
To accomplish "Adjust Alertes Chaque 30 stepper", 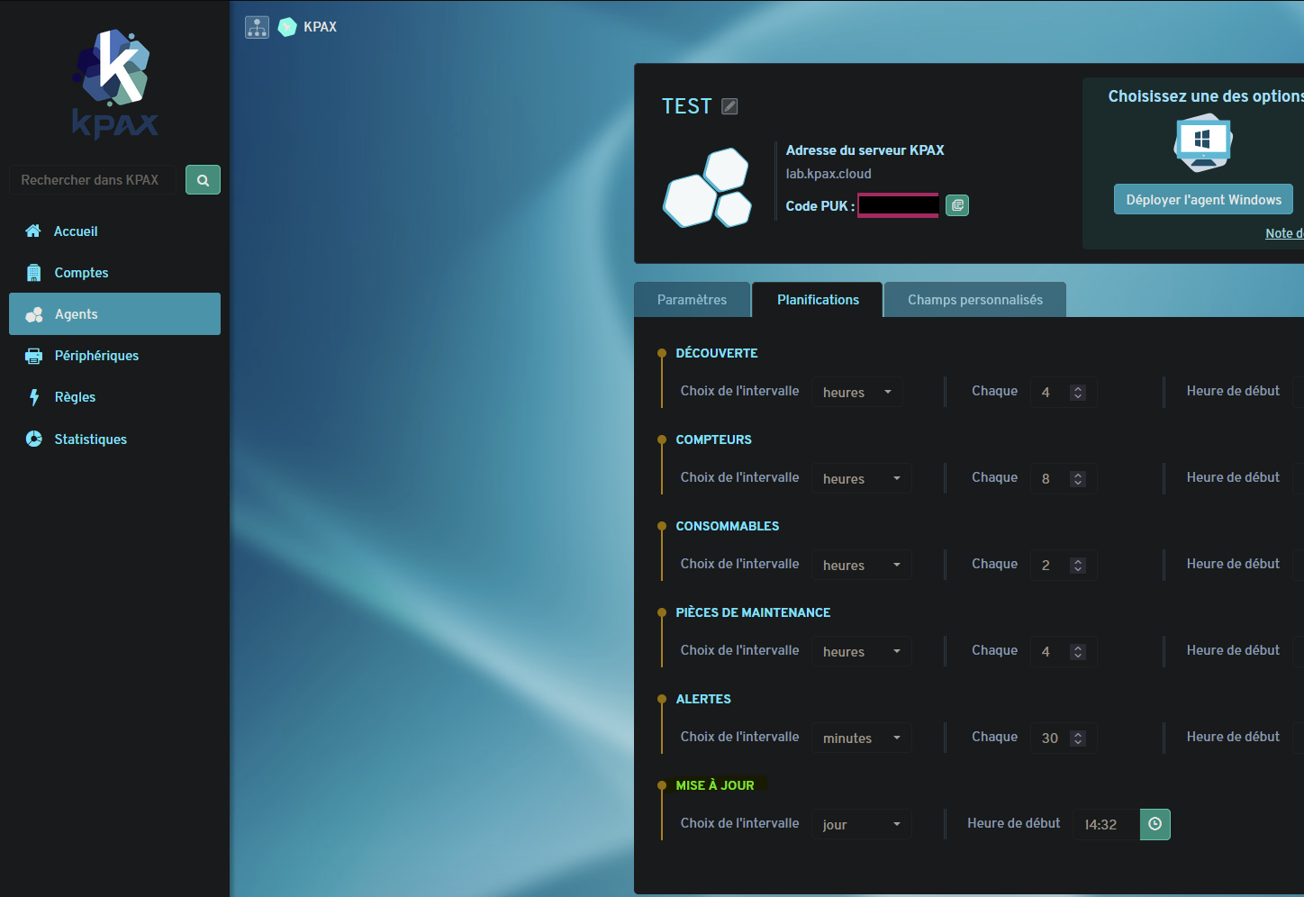I will pos(1077,738).
